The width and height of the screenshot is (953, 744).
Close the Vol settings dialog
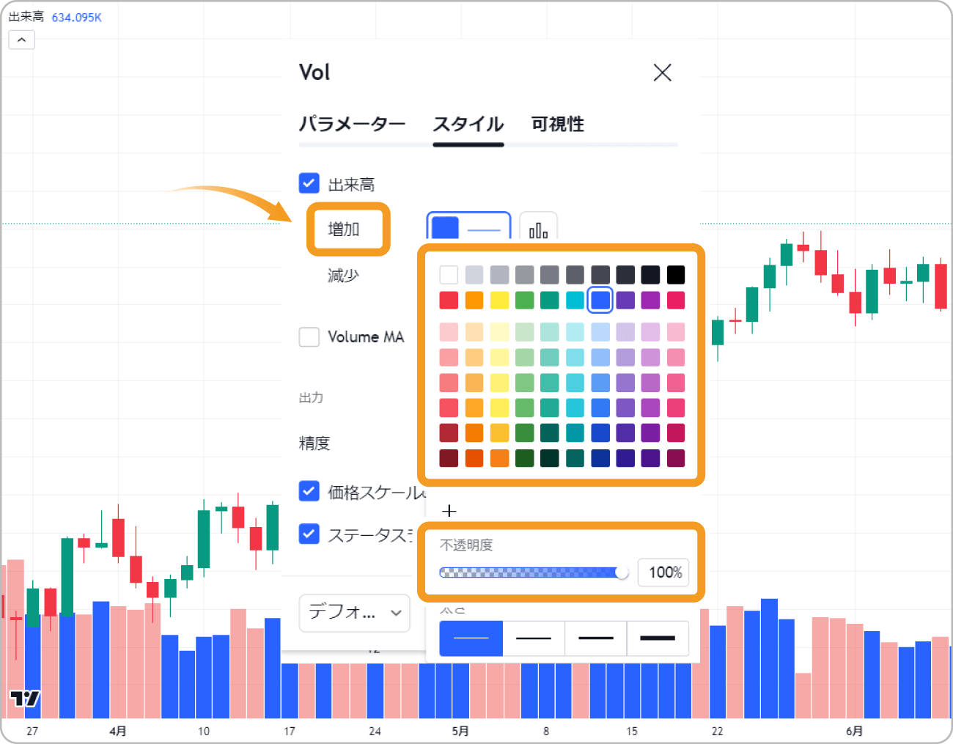click(662, 73)
